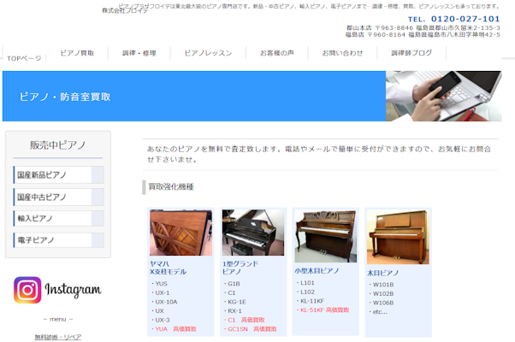Click the 木目ピアノ upright photo
Viewport: 515px width, 342px height.
tap(398, 237)
